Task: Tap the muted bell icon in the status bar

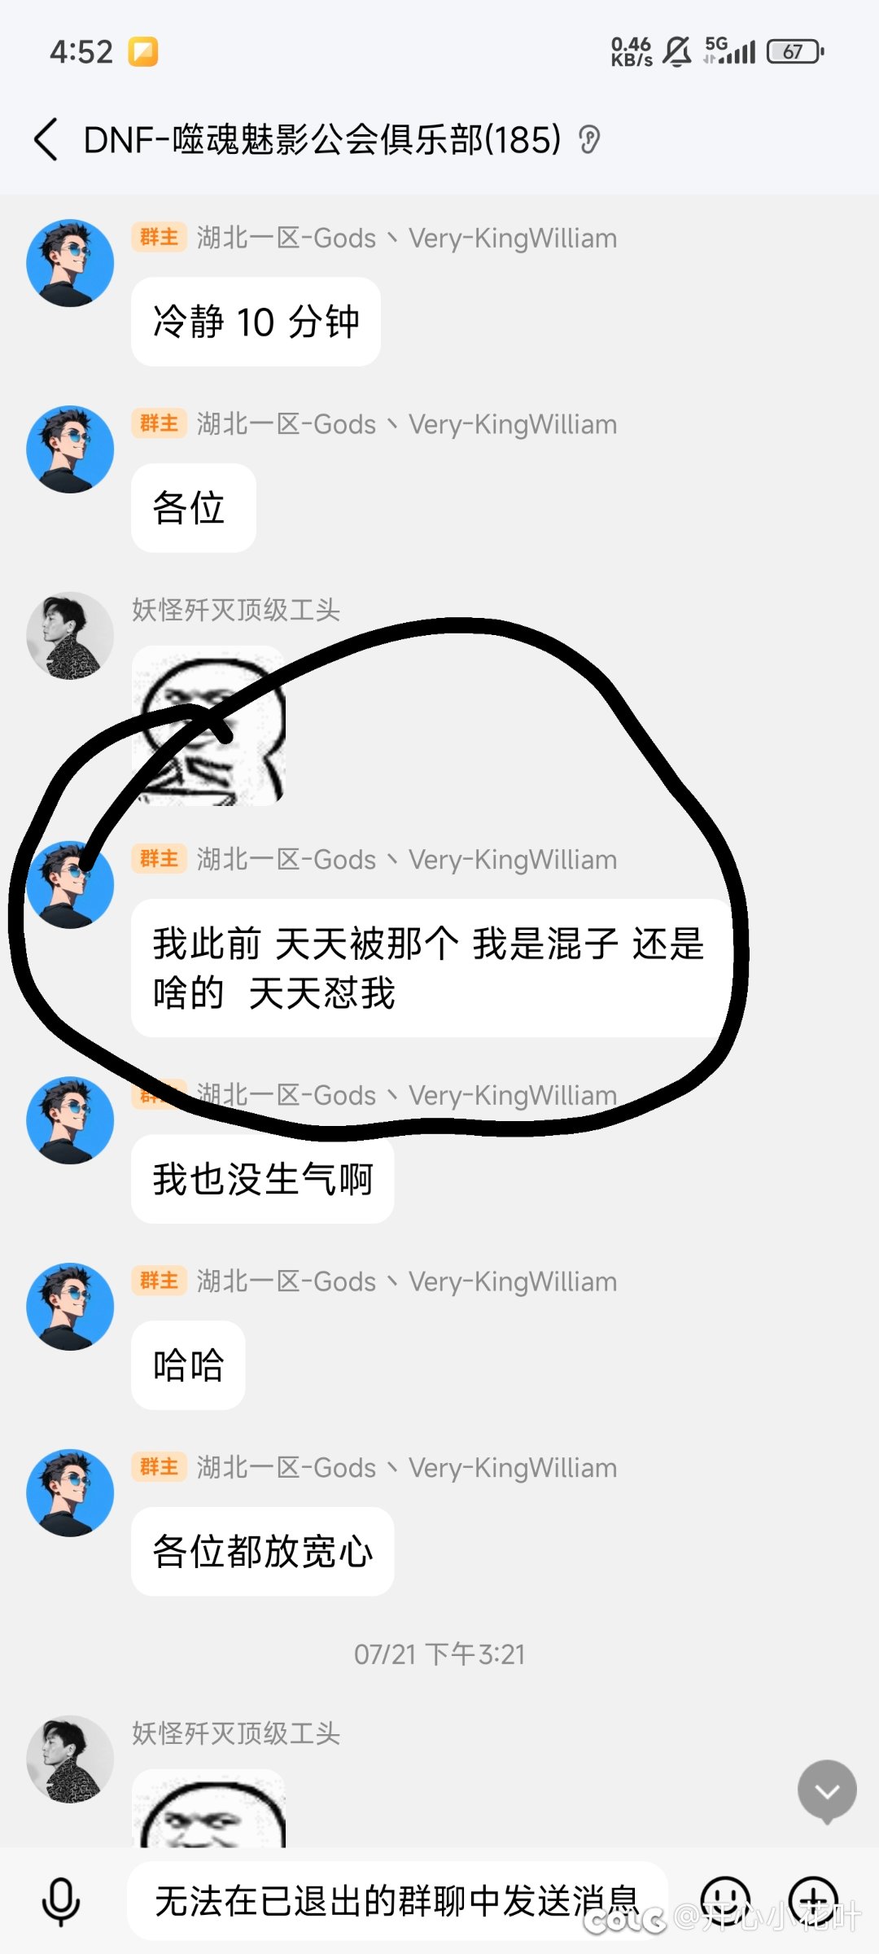Action: [676, 52]
